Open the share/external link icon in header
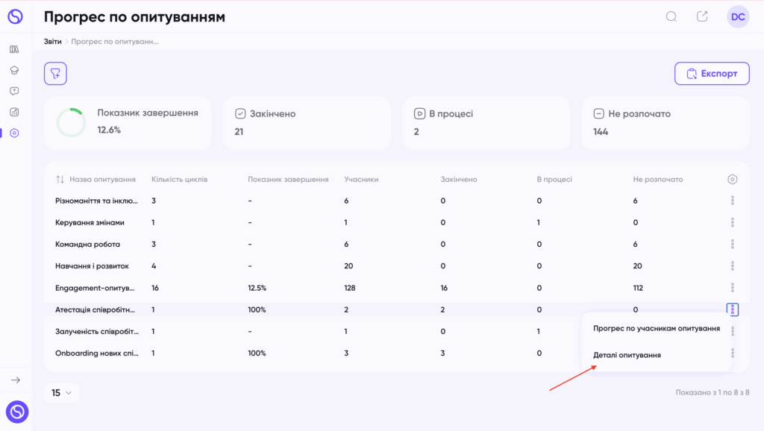The height and width of the screenshot is (431, 764). [702, 16]
